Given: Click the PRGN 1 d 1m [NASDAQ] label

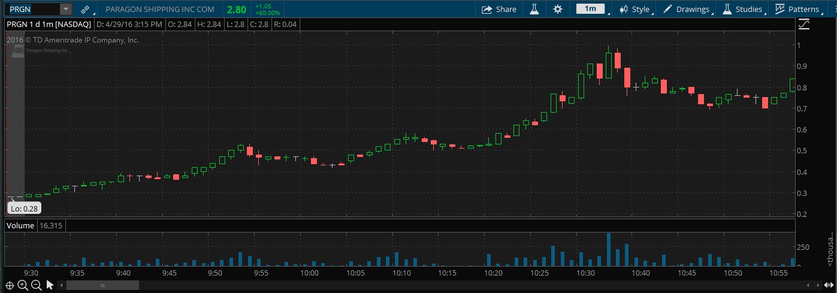Looking at the screenshot, I should click(x=48, y=25).
